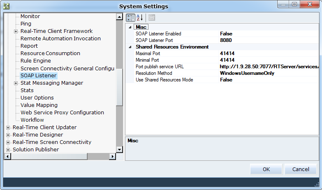Select Web Service Proxy Configuration item
The height and width of the screenshot is (190, 322).
tap(62, 113)
